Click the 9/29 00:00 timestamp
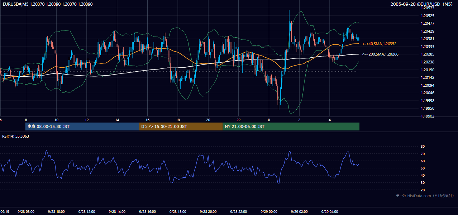The height and width of the screenshot is (215, 458). point(269,212)
